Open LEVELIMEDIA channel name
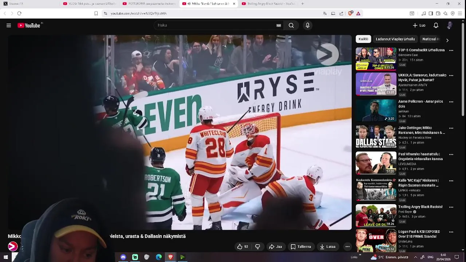The height and width of the screenshot is (262, 466). point(407,164)
